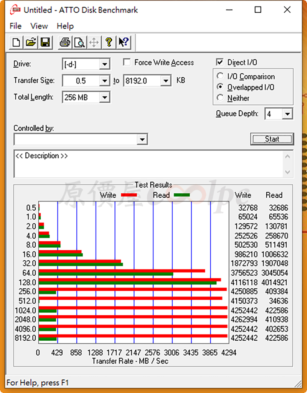Open the View menu

(x=39, y=26)
